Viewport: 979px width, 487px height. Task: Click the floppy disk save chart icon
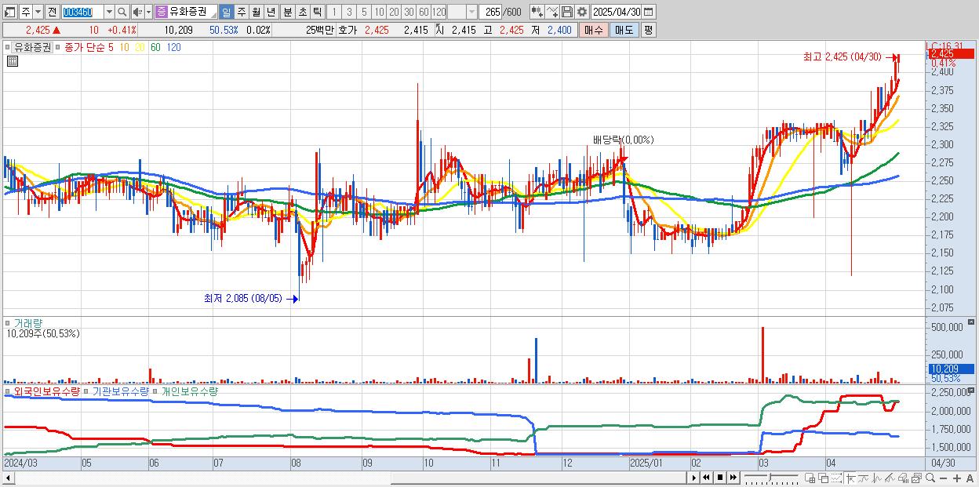[x=567, y=12]
